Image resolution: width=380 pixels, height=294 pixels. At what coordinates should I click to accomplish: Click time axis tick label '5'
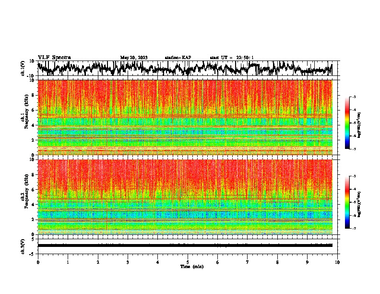coord(188,262)
